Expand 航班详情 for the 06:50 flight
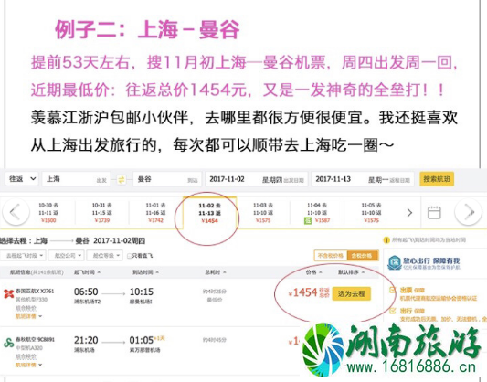The width and height of the screenshot is (487, 382). click(x=28, y=316)
